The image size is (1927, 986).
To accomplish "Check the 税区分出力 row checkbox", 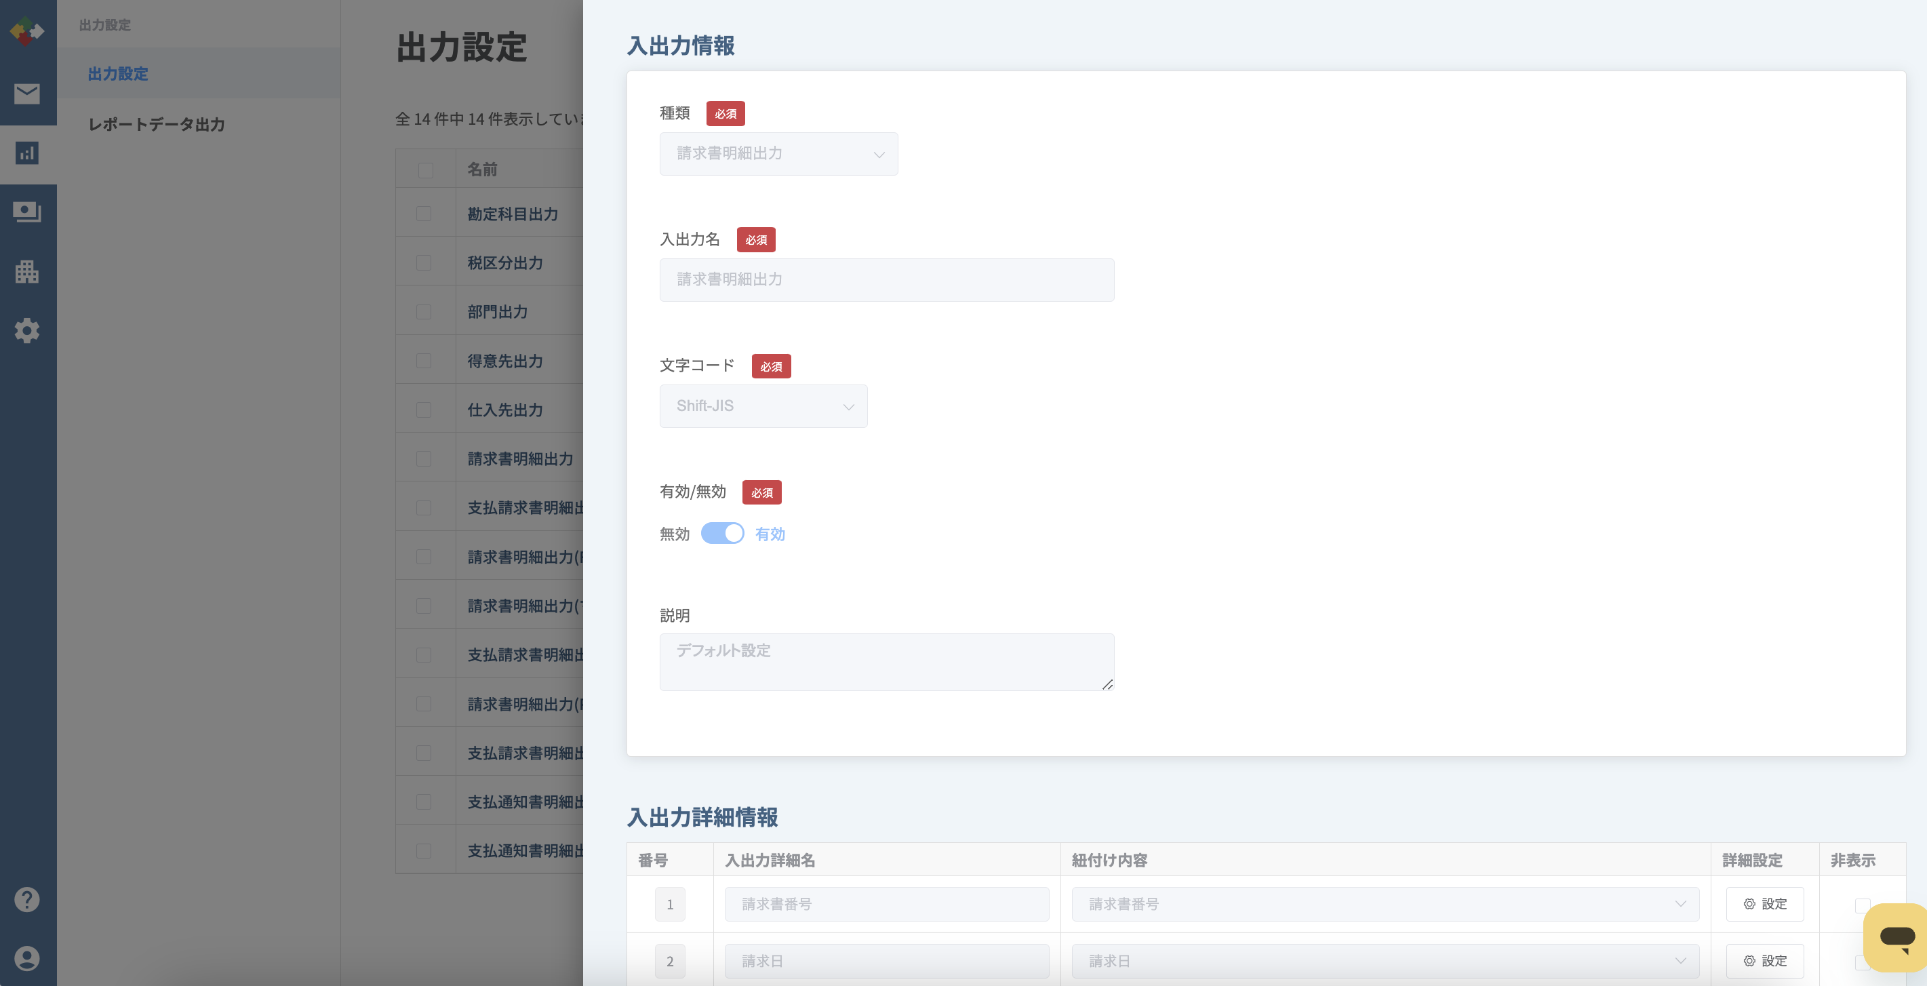I will (x=423, y=262).
